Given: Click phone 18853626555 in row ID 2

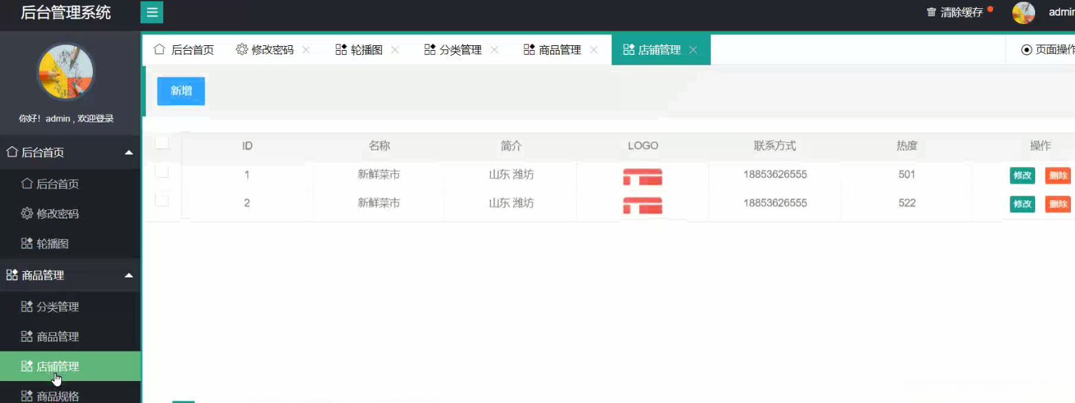Looking at the screenshot, I should [x=775, y=203].
